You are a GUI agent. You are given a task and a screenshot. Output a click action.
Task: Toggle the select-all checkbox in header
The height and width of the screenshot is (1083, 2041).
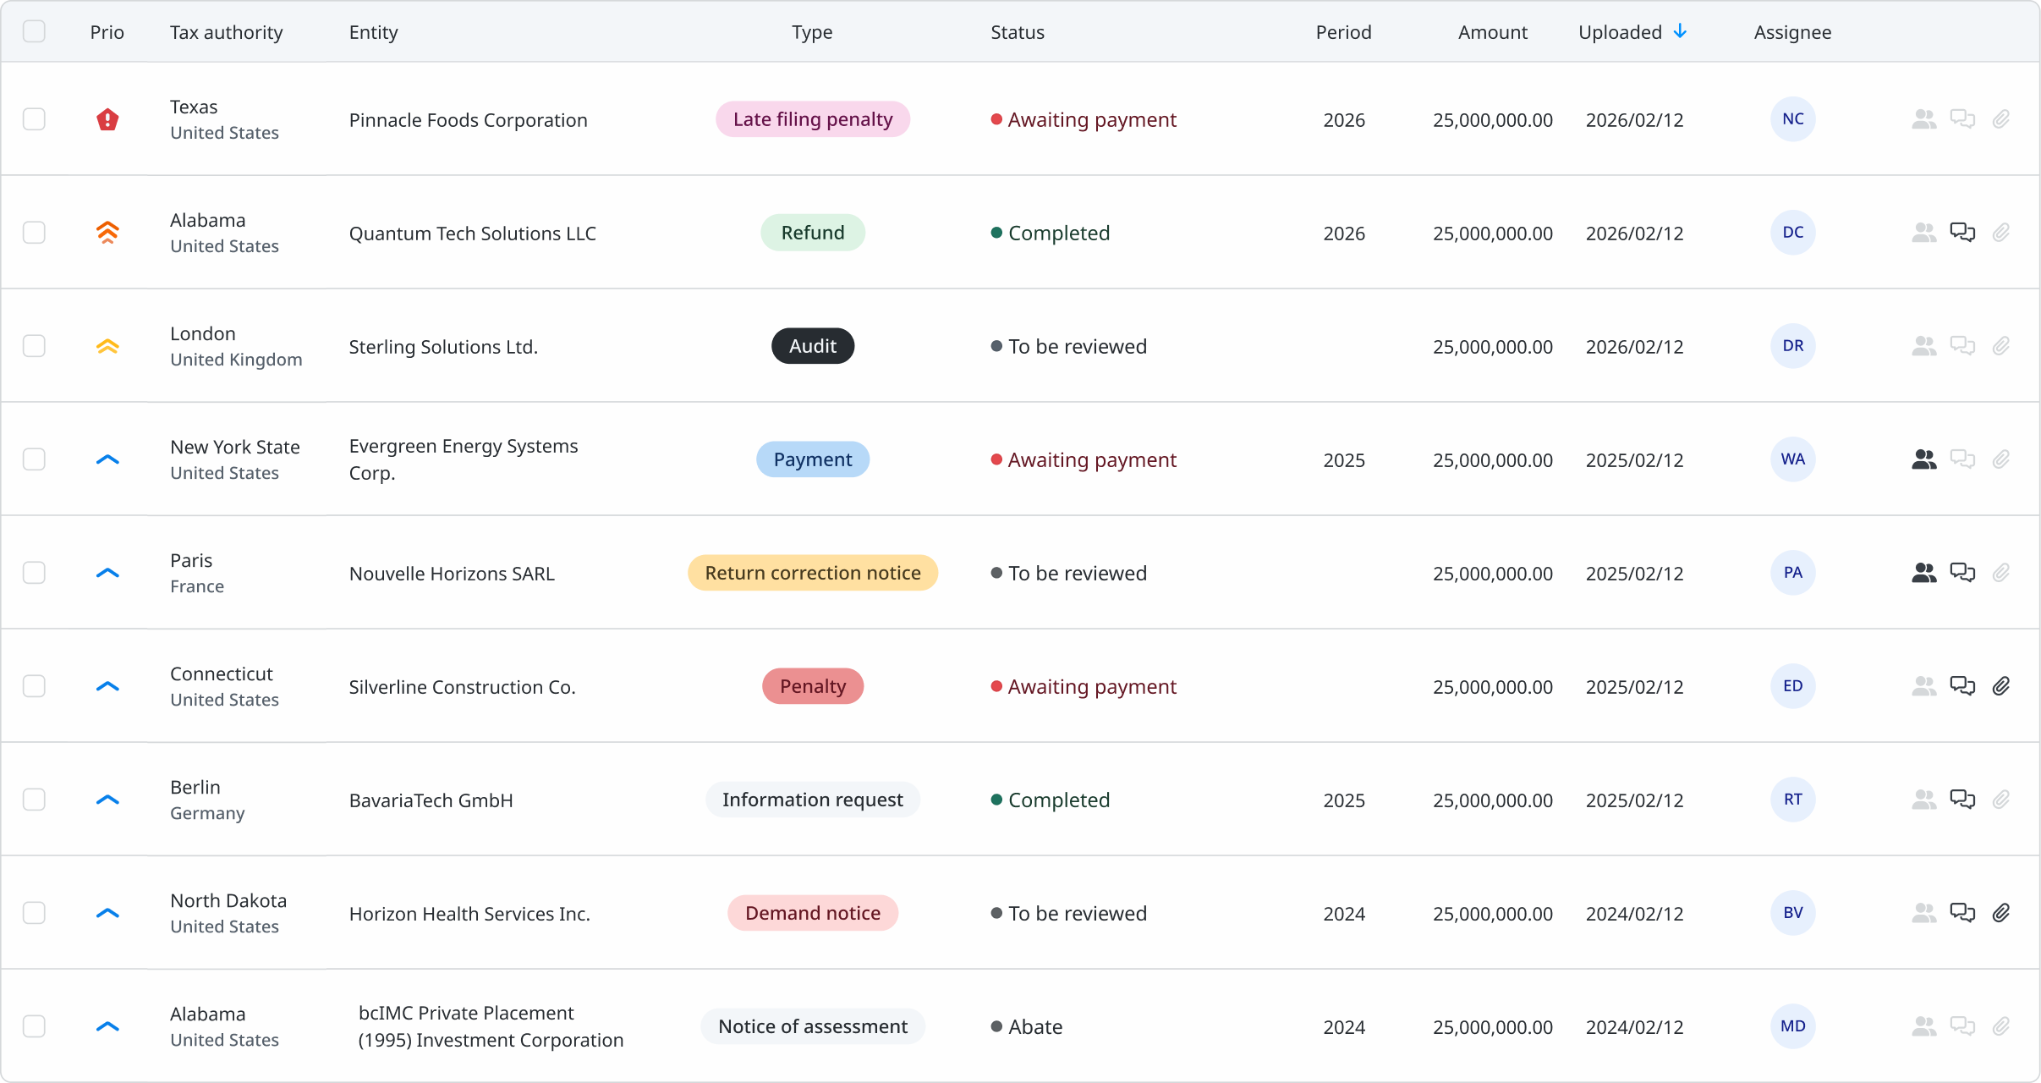(x=34, y=32)
